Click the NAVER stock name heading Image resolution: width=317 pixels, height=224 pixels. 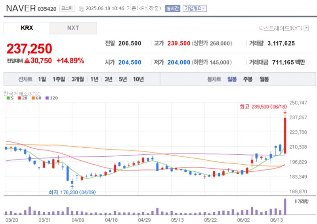[21, 8]
